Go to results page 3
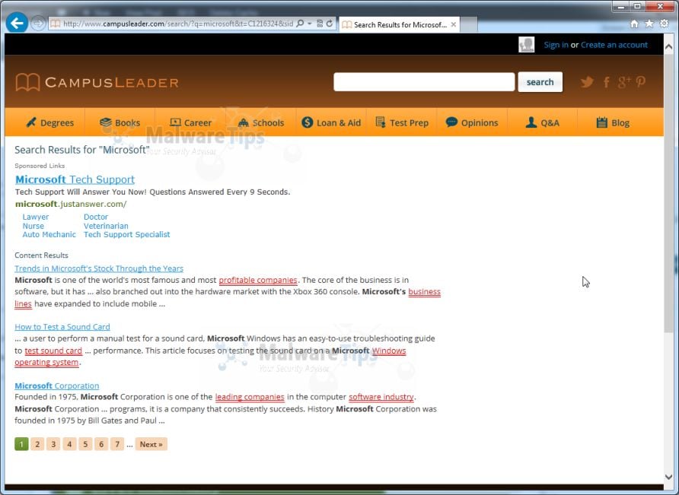 [x=53, y=444]
